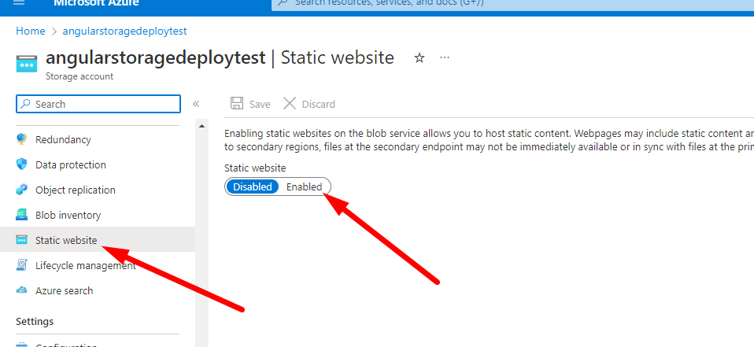Enable the static website toggle
The width and height of the screenshot is (754, 347).
pyautogui.click(x=304, y=186)
